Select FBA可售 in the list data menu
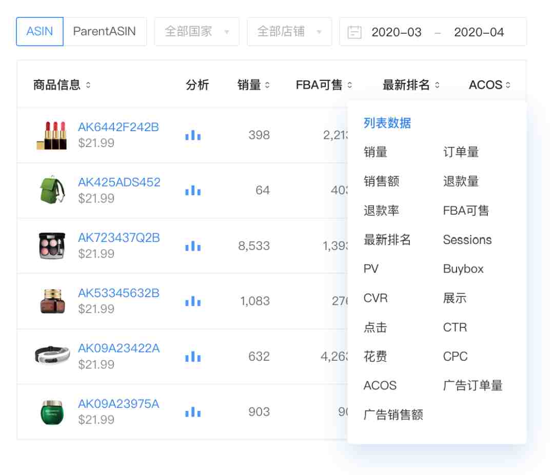The width and height of the screenshot is (554, 475). point(466,211)
